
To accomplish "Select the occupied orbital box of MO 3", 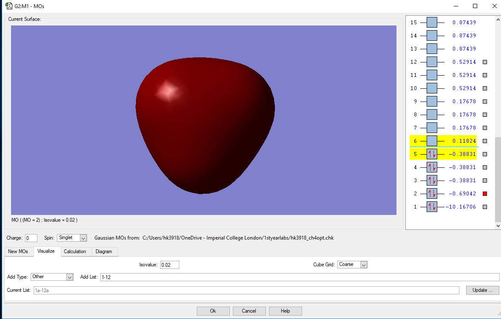I will [x=432, y=181].
